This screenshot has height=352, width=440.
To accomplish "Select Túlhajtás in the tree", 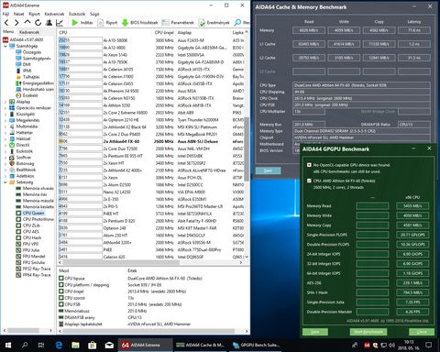I will pos(31,77).
